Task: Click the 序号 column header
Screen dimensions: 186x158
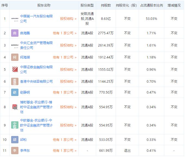Action: click(x=5, y=5)
